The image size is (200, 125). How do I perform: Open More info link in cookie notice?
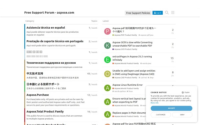(154, 103)
